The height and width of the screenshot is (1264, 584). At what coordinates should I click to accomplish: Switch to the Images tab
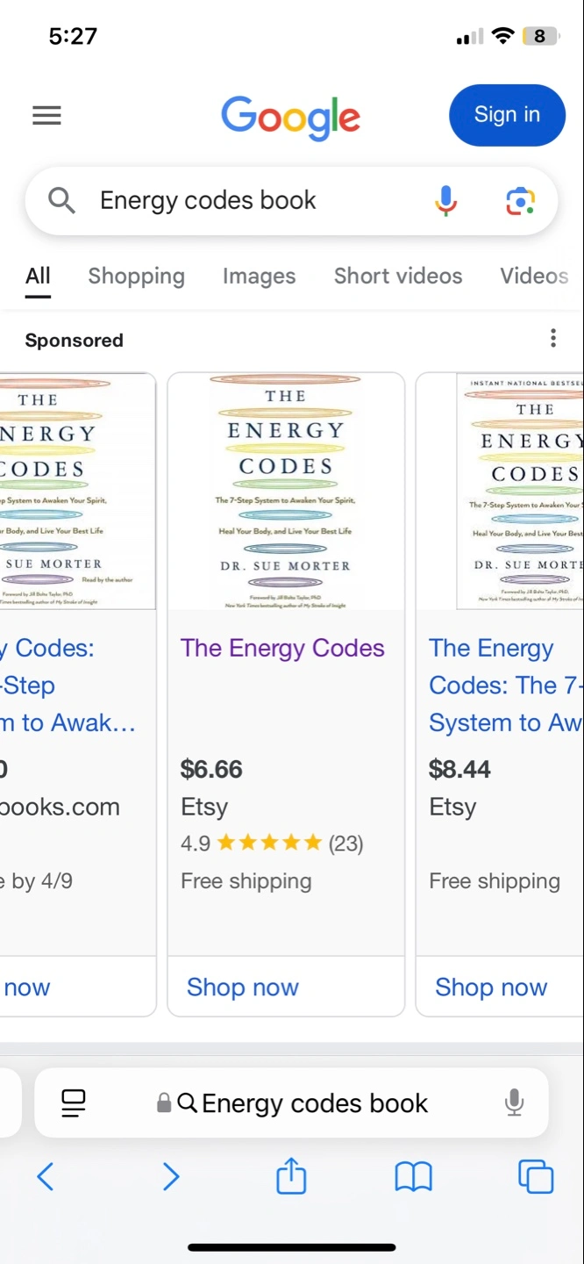point(259,276)
